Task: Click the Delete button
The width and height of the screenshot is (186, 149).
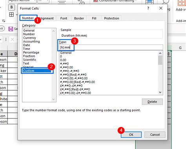Action: [x=152, y=102]
